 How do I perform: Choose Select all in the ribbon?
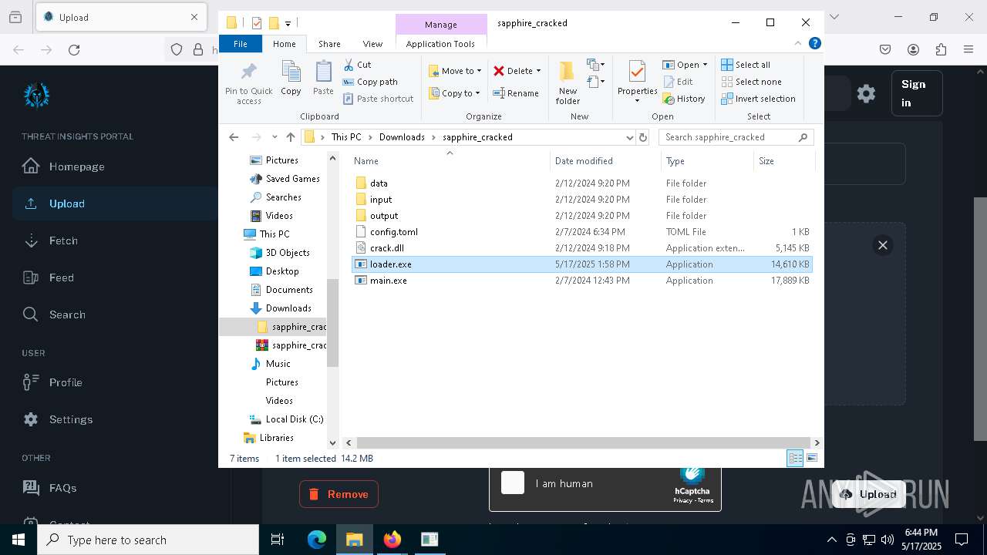[746, 65]
